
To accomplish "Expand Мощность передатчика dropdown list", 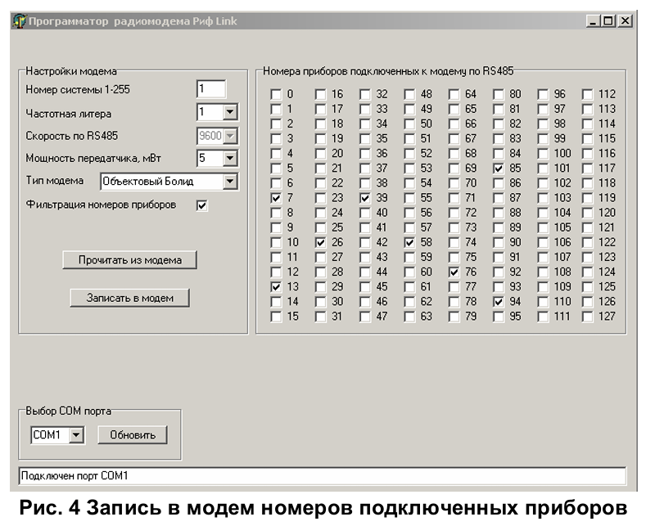I will pyautogui.click(x=229, y=158).
